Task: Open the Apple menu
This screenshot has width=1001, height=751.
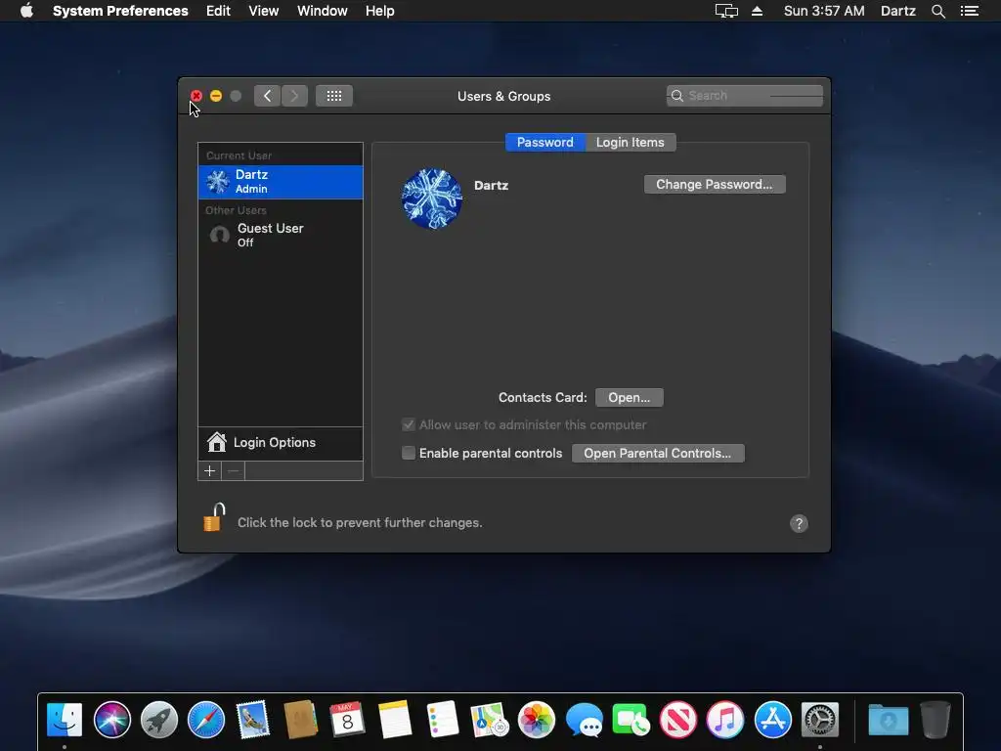Action: pyautogui.click(x=26, y=11)
